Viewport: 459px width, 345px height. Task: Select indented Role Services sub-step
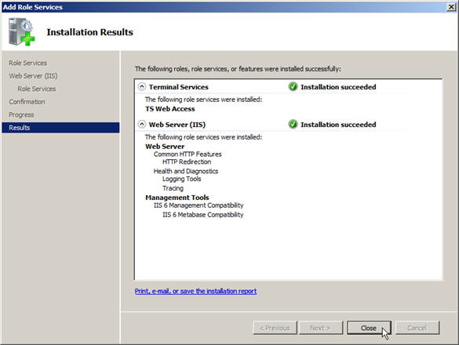(x=37, y=89)
